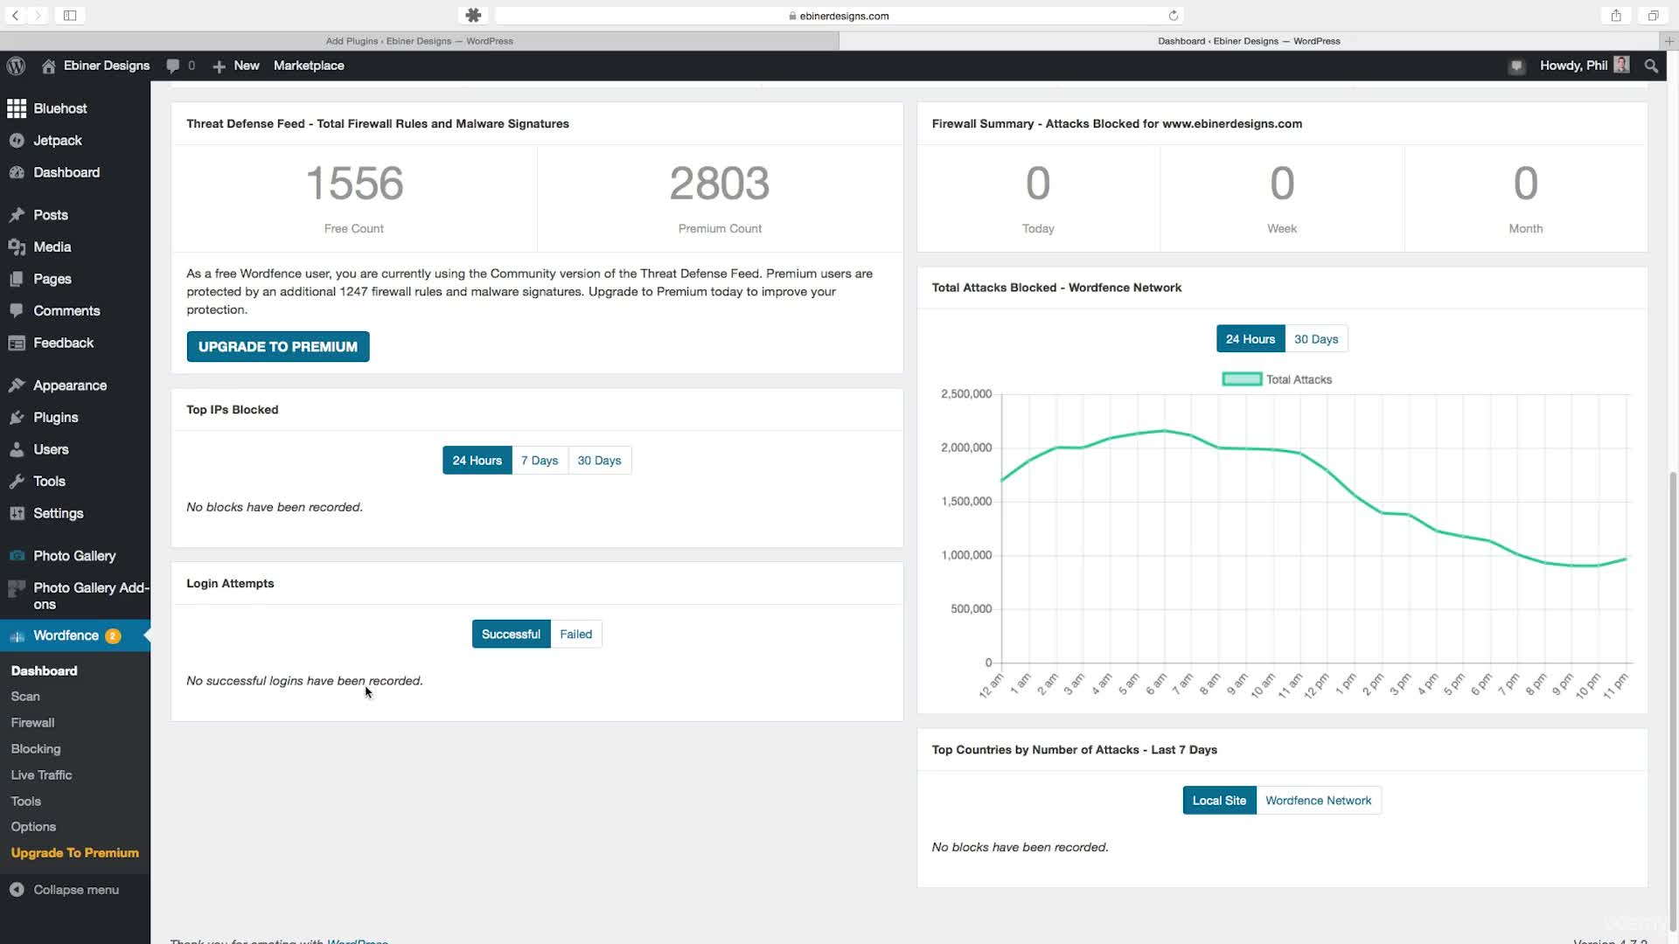The width and height of the screenshot is (1679, 944).
Task: Show Failed login attempts
Action: click(x=575, y=635)
